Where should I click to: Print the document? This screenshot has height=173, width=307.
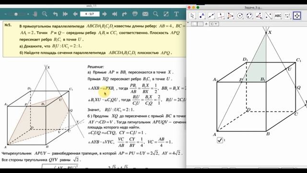pos(135,14)
